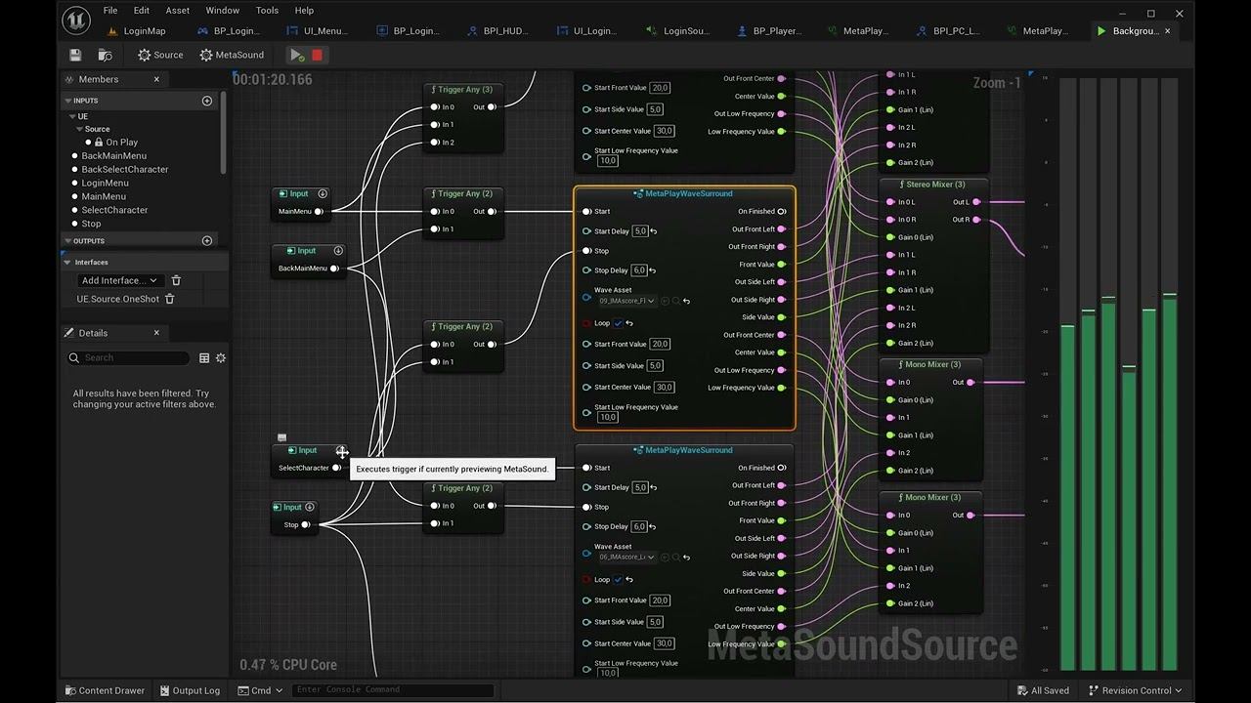The width and height of the screenshot is (1251, 703).
Task: Open the 09_IMAscore Wave Asset dropdown
Action: coord(626,301)
